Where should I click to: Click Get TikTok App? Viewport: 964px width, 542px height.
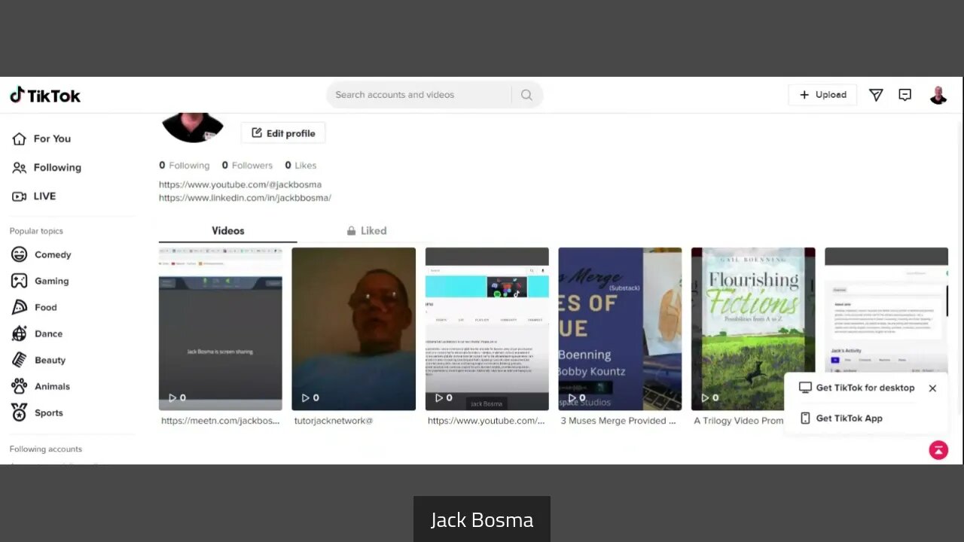(x=840, y=419)
